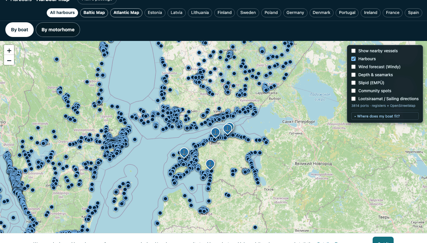Filter harbours by France

tap(393, 13)
